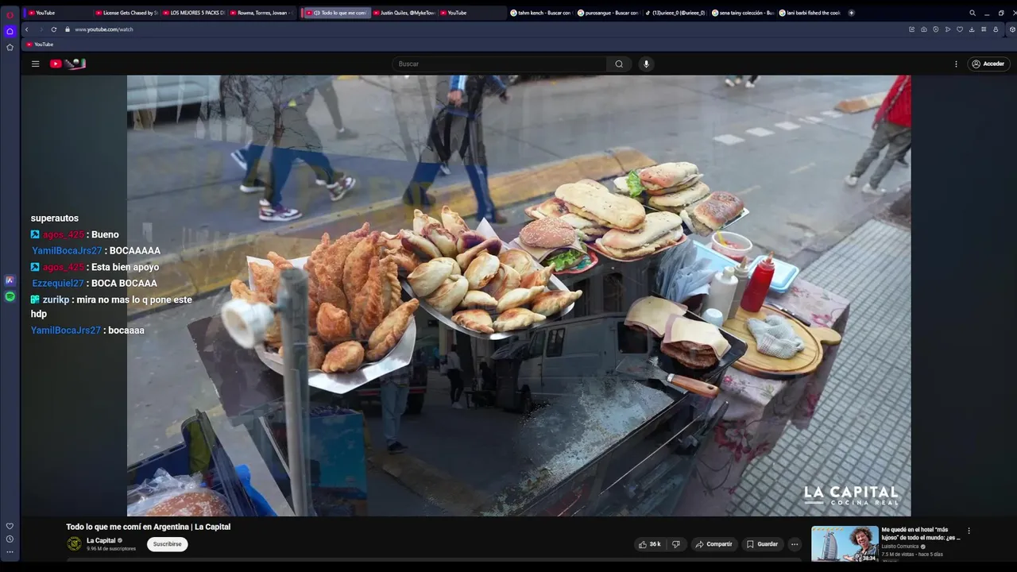Subscribe with the Suscribirse button

[167, 544]
